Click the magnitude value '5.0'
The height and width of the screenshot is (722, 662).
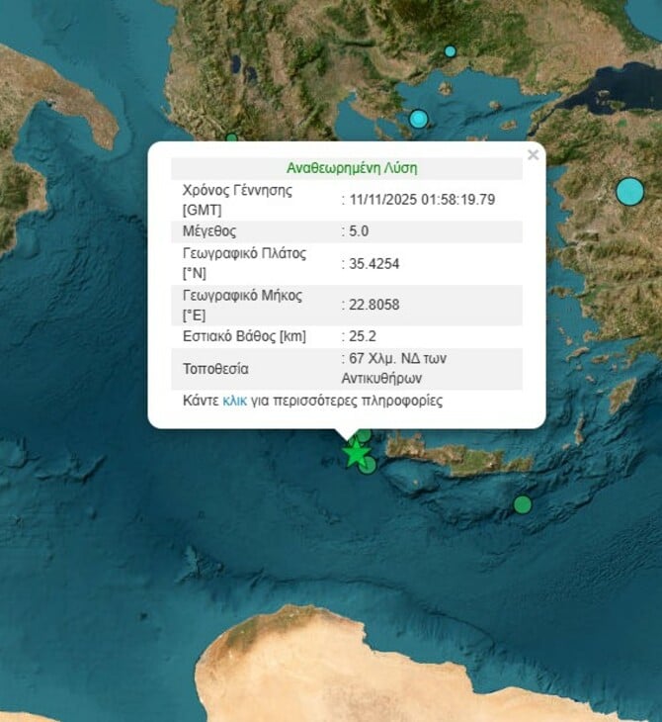tap(359, 231)
